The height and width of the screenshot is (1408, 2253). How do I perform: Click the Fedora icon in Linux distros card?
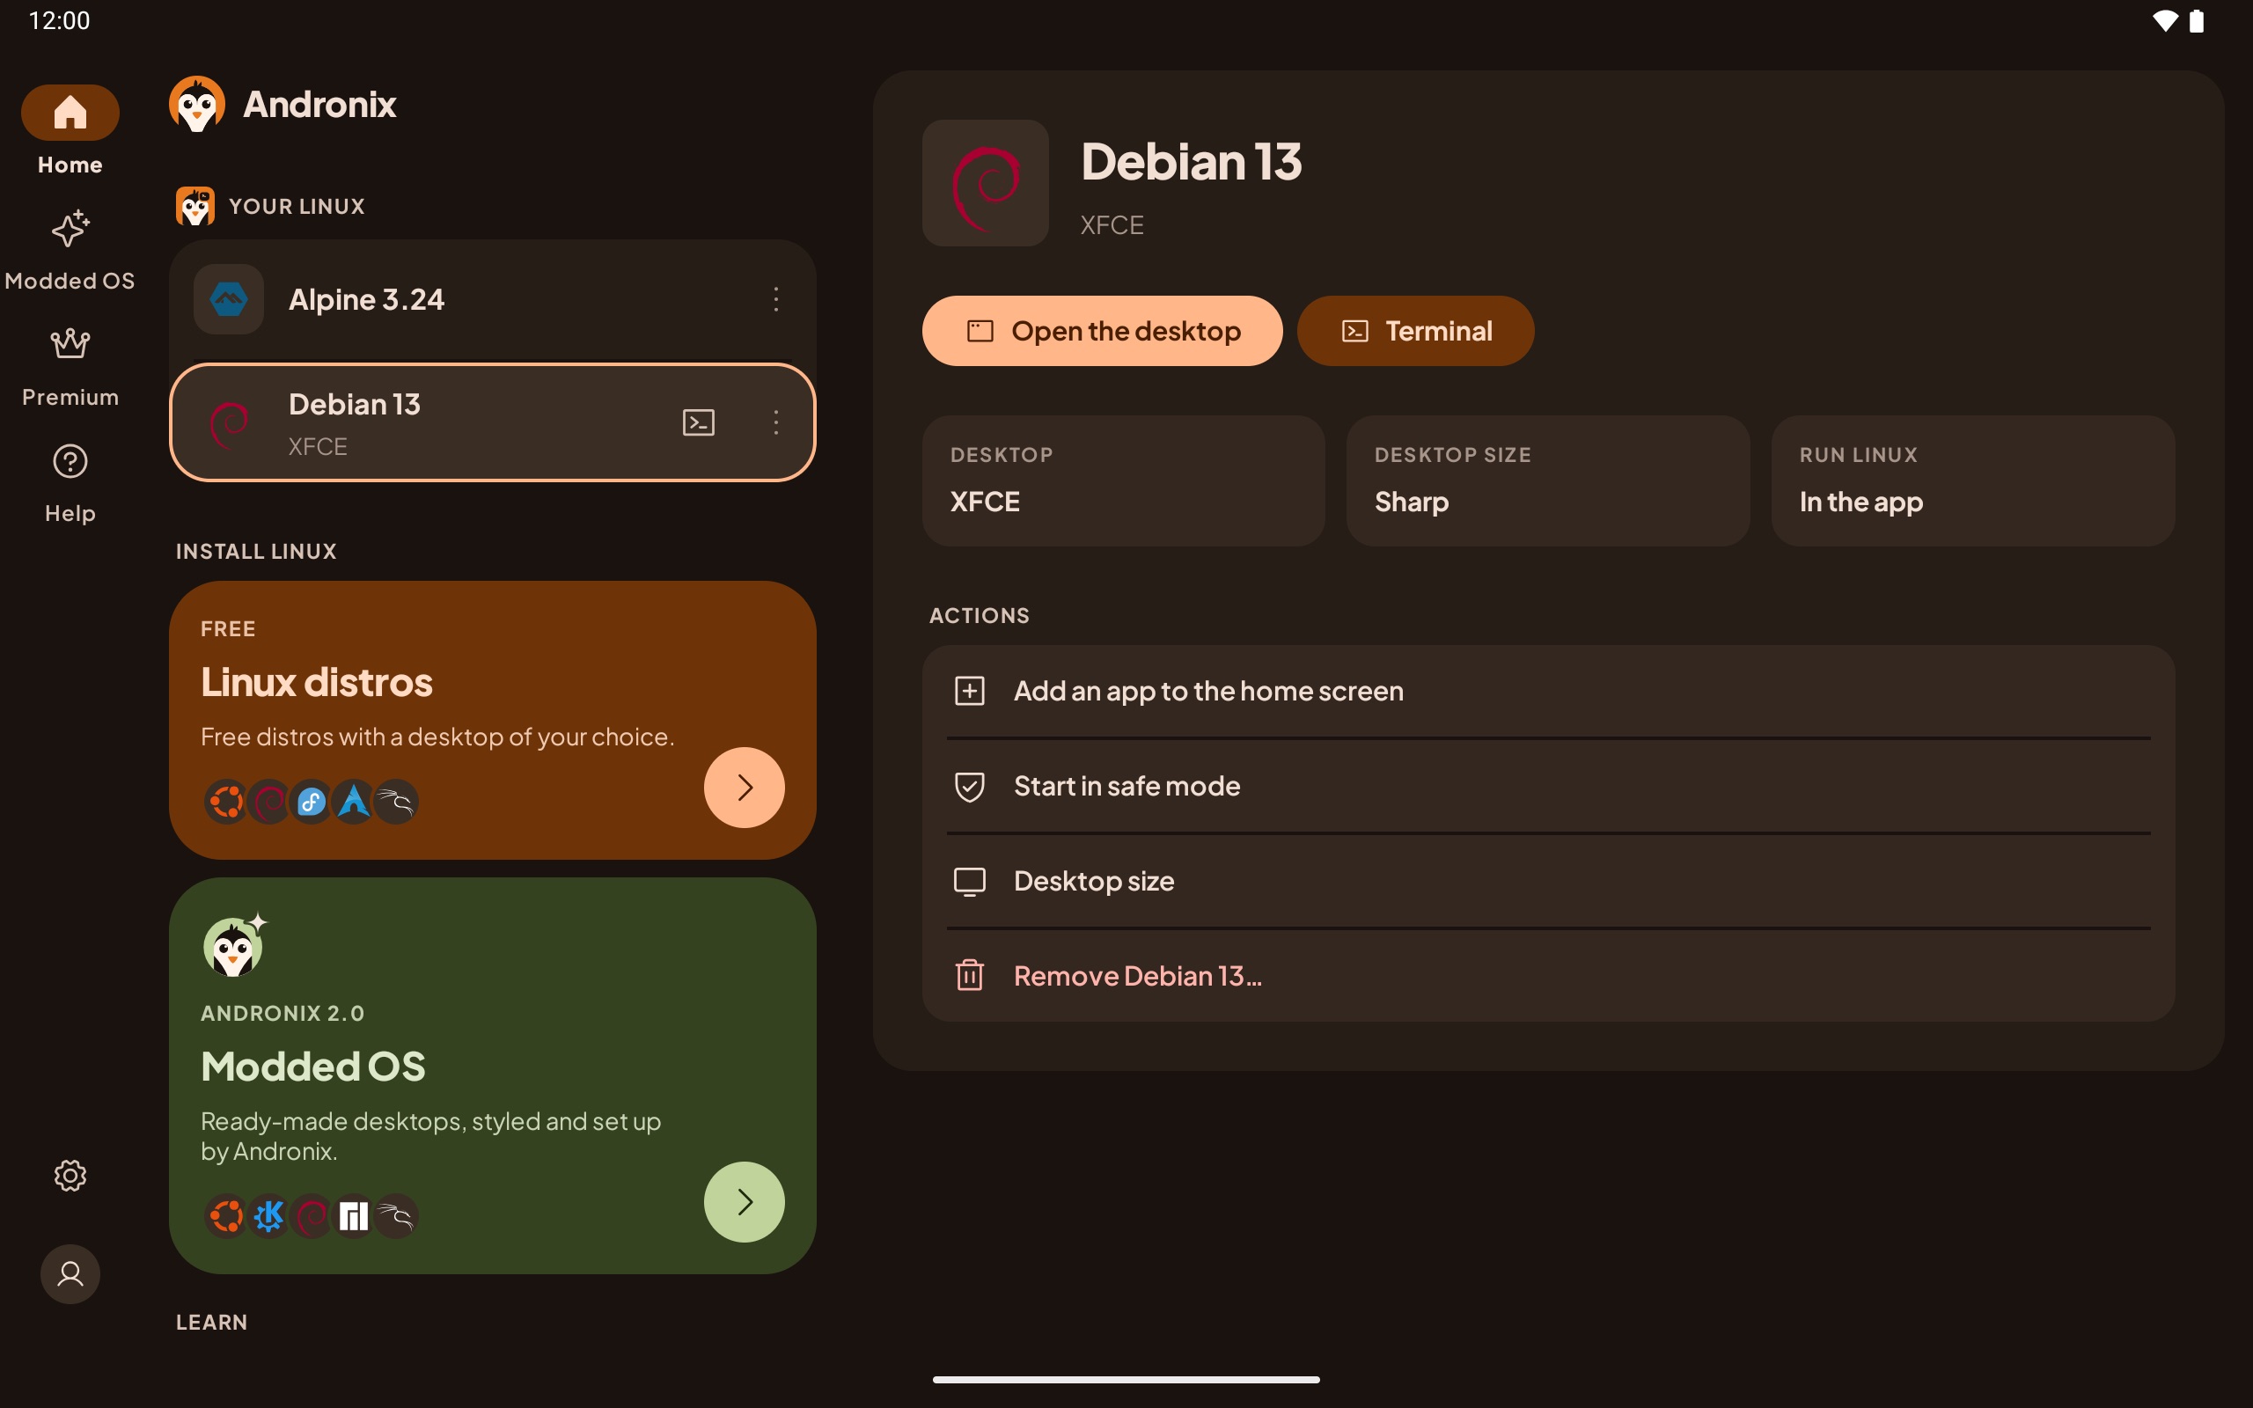tap(311, 802)
